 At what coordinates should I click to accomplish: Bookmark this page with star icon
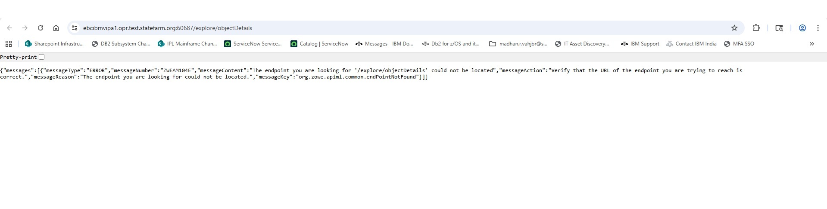[734, 28]
